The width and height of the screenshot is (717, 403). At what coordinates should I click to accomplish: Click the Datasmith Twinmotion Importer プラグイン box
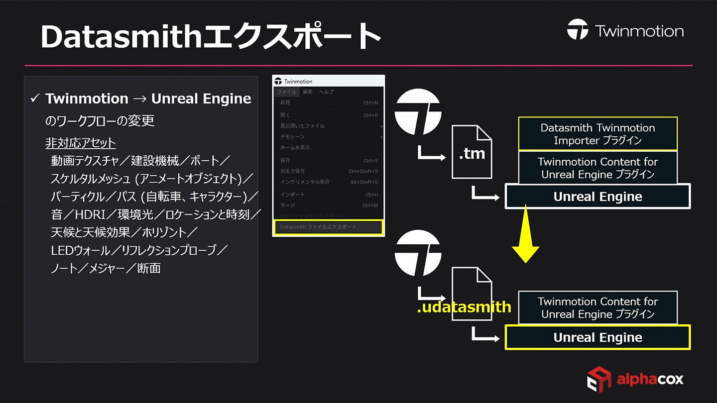[597, 134]
